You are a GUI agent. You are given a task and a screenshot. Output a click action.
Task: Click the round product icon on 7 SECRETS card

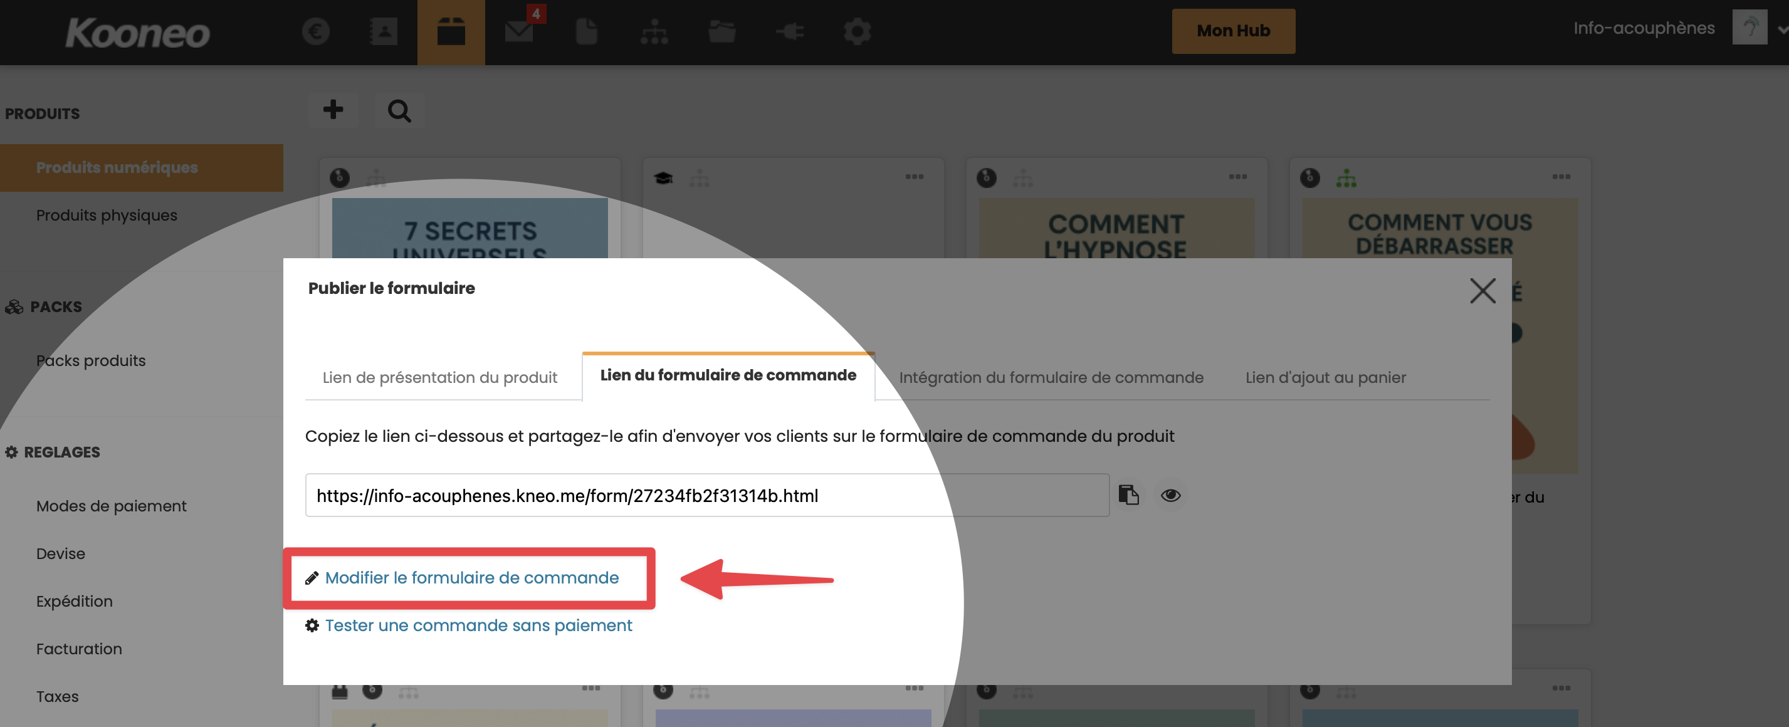(x=340, y=178)
